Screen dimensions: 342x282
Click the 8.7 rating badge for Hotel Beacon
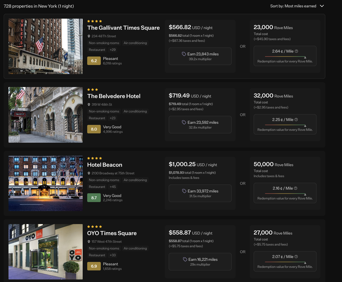tap(94, 198)
